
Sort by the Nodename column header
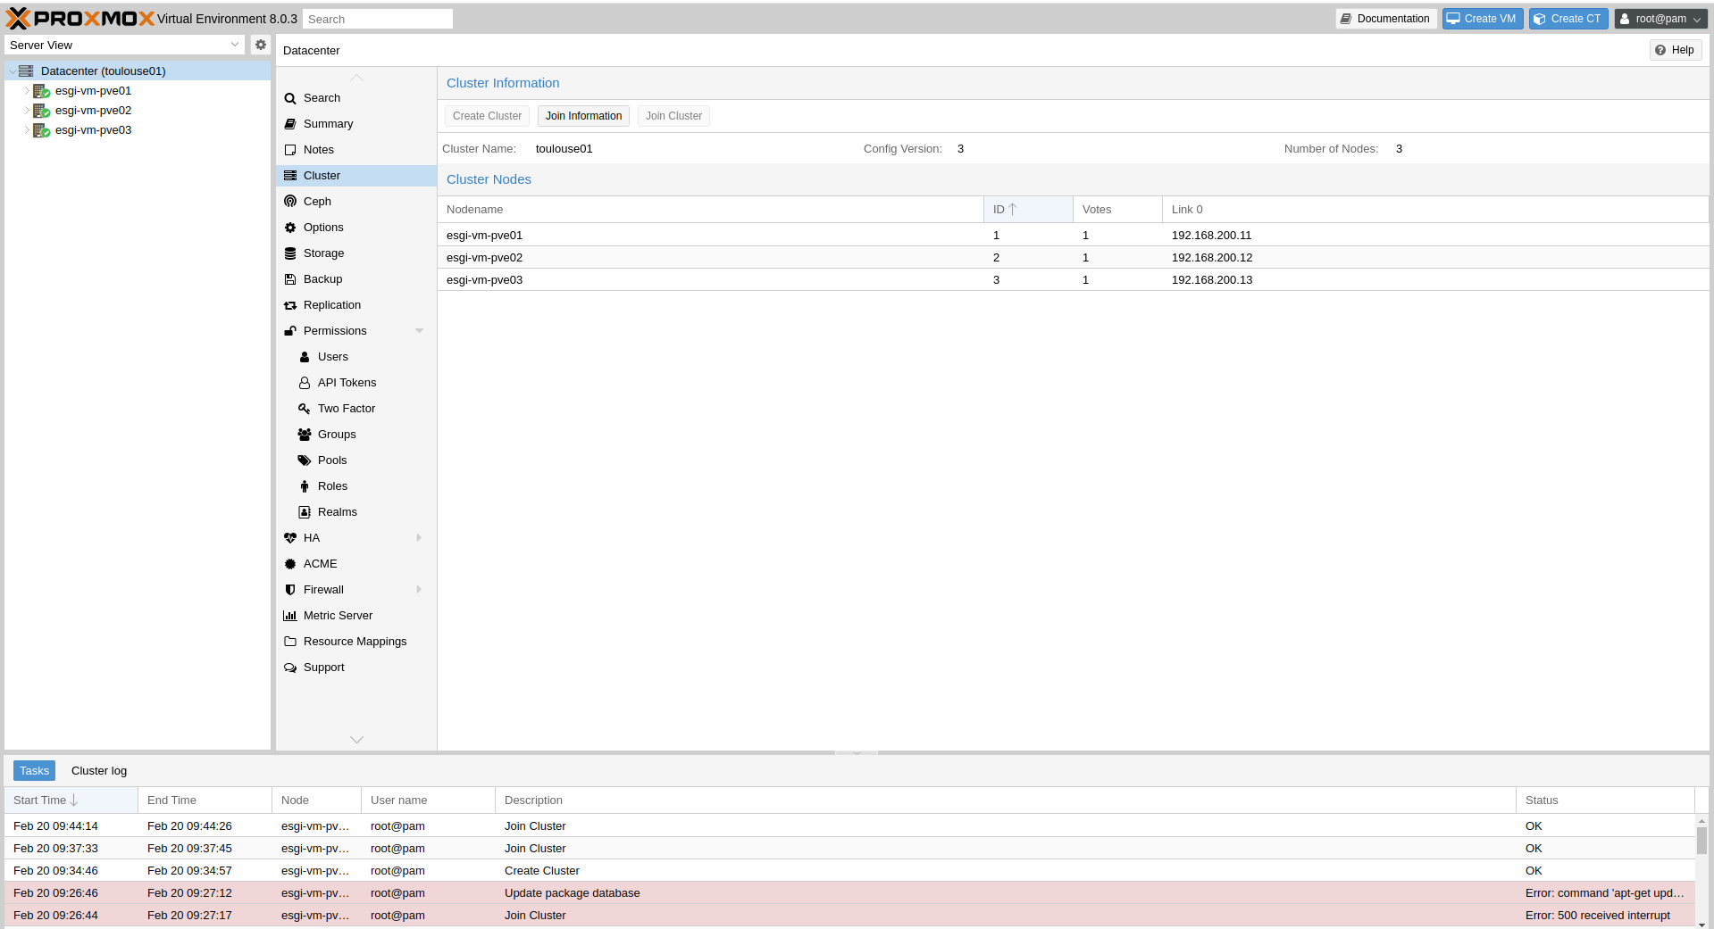tap(710, 210)
